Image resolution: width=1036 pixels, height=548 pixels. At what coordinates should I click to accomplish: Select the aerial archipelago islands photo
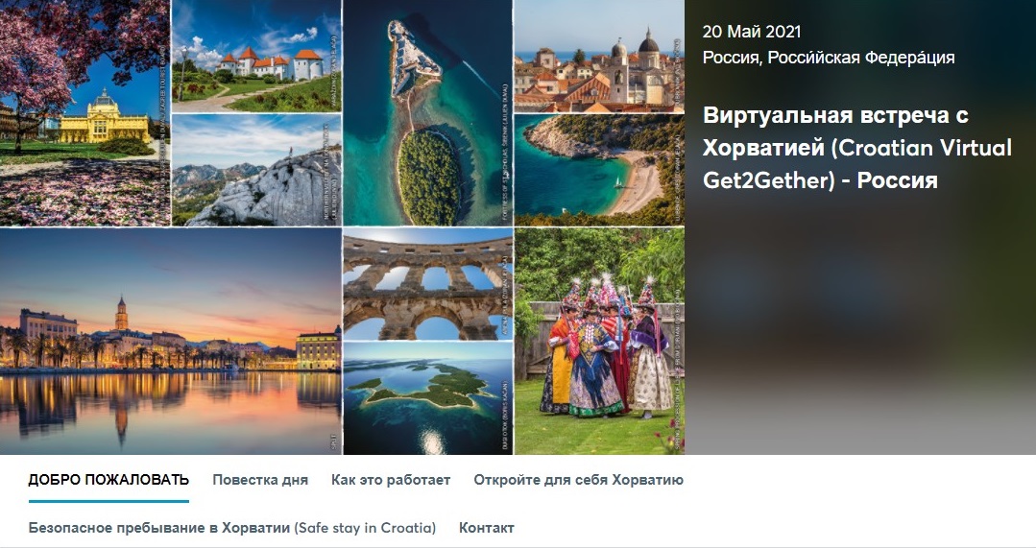[427, 398]
